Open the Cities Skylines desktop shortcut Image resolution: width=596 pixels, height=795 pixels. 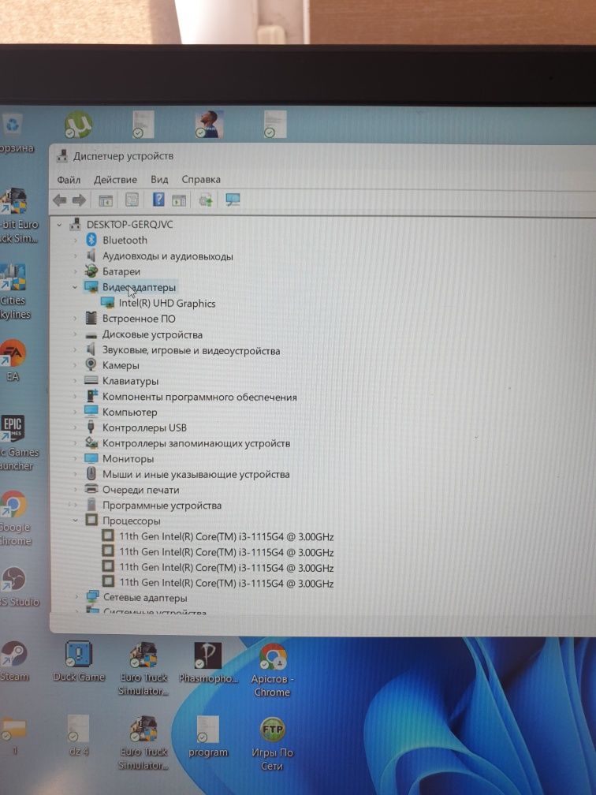click(x=13, y=278)
